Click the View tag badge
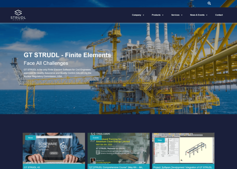Viewport: 237px width, 169px height. [160, 140]
